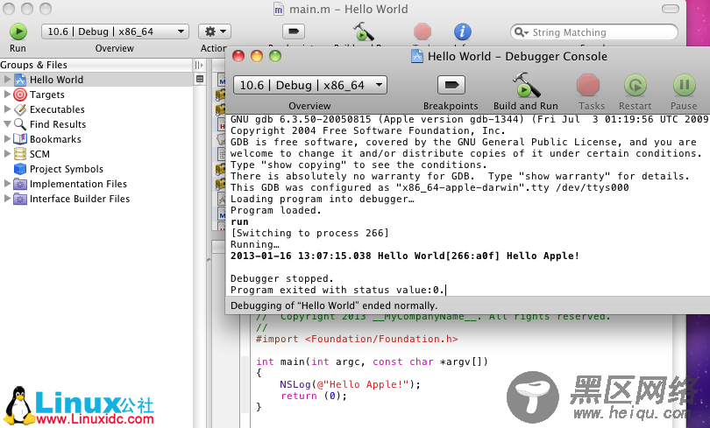
Task: Click the 'int main' function declaration line
Action: 372,362
